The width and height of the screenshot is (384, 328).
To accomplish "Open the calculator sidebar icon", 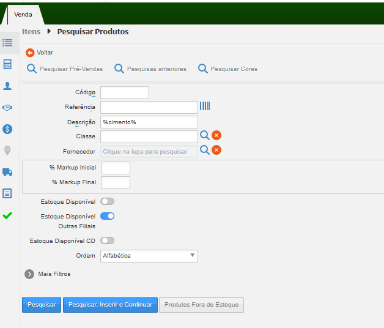I will (x=7, y=64).
